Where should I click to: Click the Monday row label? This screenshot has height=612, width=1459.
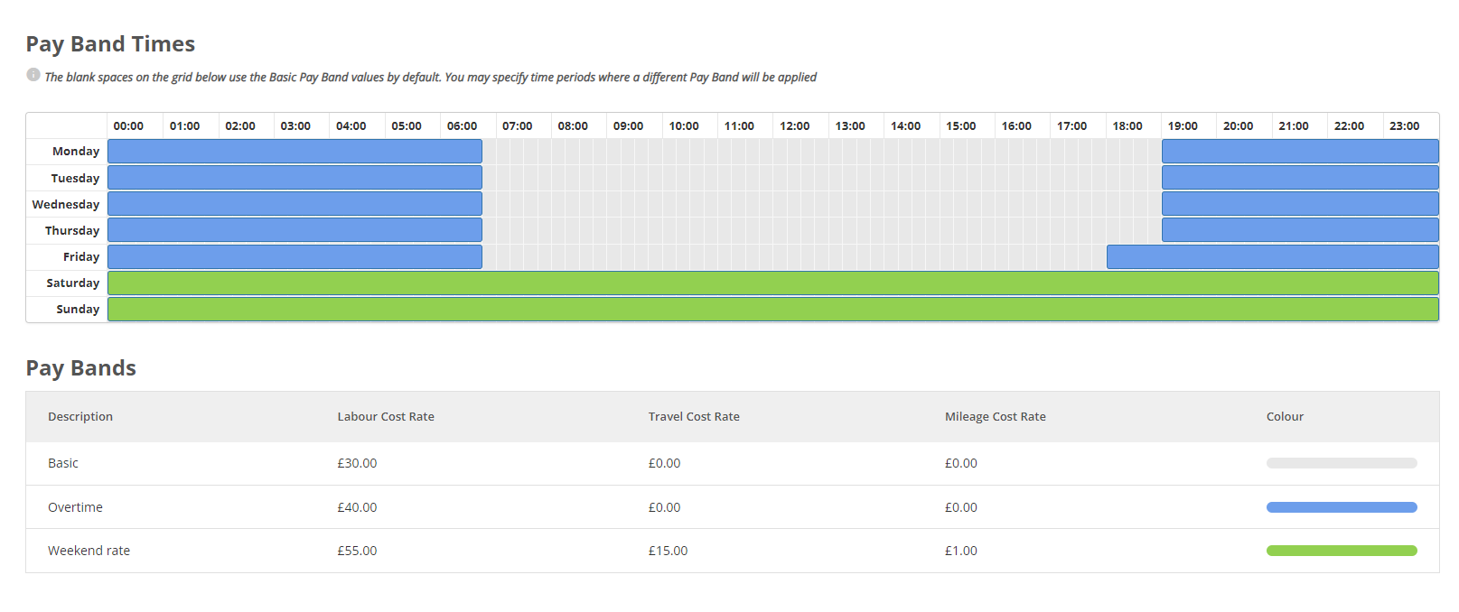pyautogui.click(x=76, y=152)
